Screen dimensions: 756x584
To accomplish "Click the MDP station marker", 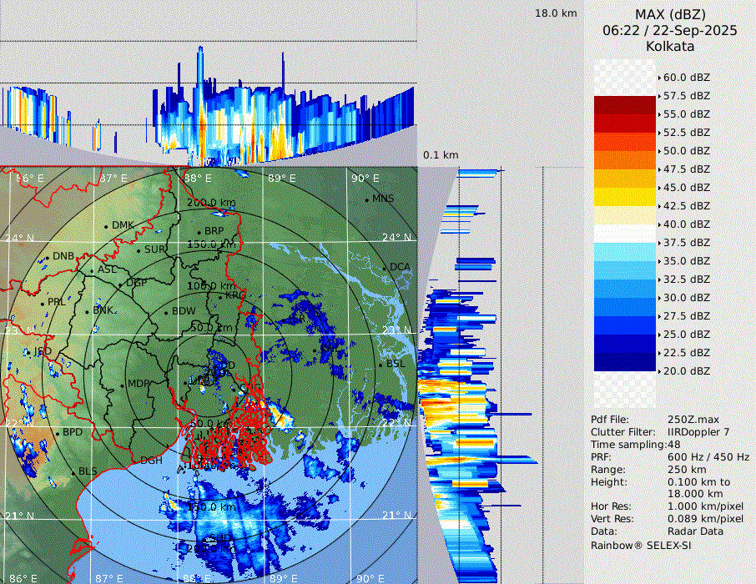I will (122, 385).
